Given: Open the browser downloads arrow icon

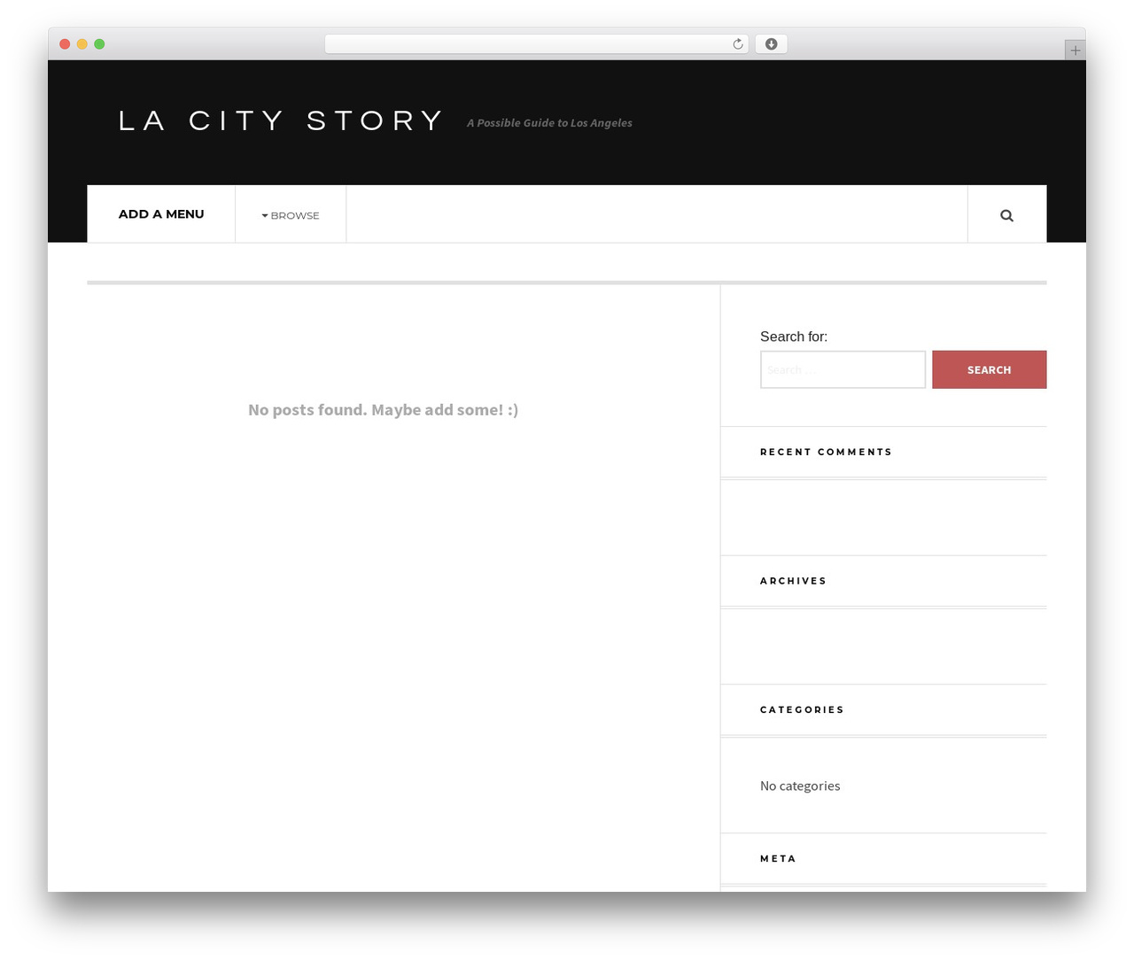Looking at the screenshot, I should tap(771, 44).
